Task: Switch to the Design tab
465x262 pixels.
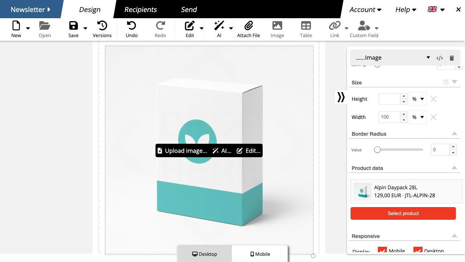Action: [x=90, y=9]
